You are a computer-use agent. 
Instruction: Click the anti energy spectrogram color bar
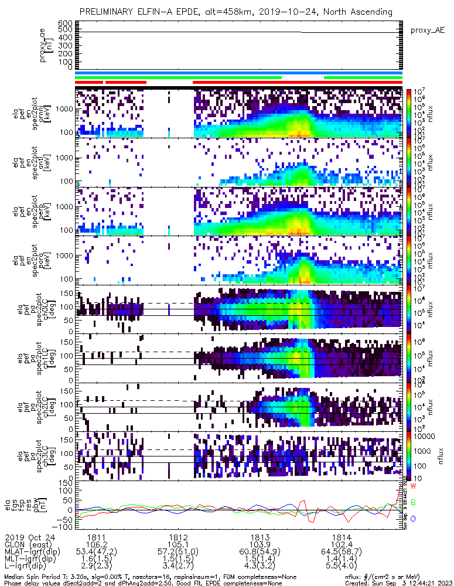(409, 162)
